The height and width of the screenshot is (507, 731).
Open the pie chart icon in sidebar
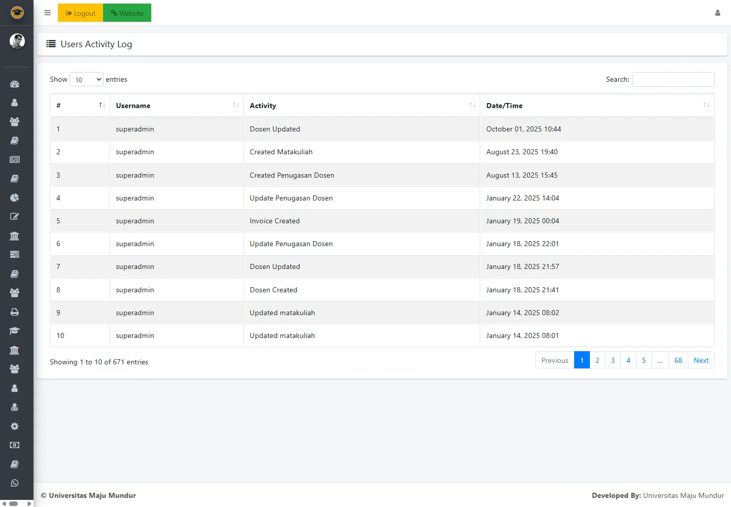point(15,197)
